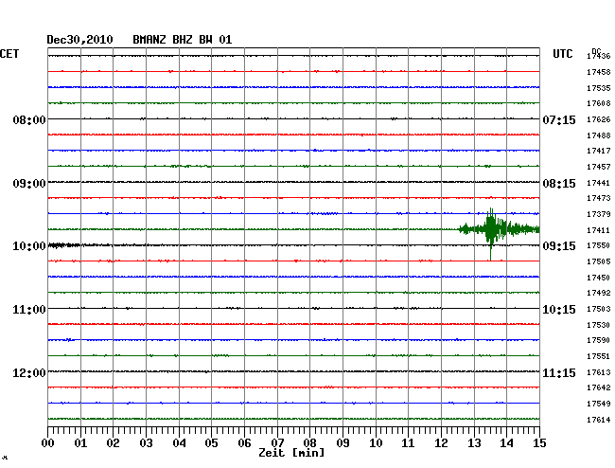Pick the DC value '17503'

tap(599, 309)
